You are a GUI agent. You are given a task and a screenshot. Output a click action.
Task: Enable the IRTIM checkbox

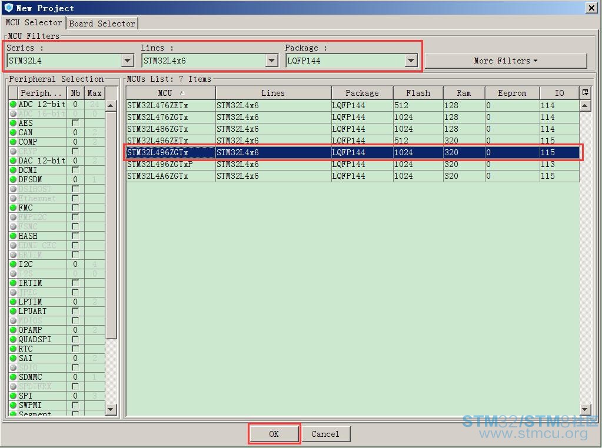click(x=75, y=283)
